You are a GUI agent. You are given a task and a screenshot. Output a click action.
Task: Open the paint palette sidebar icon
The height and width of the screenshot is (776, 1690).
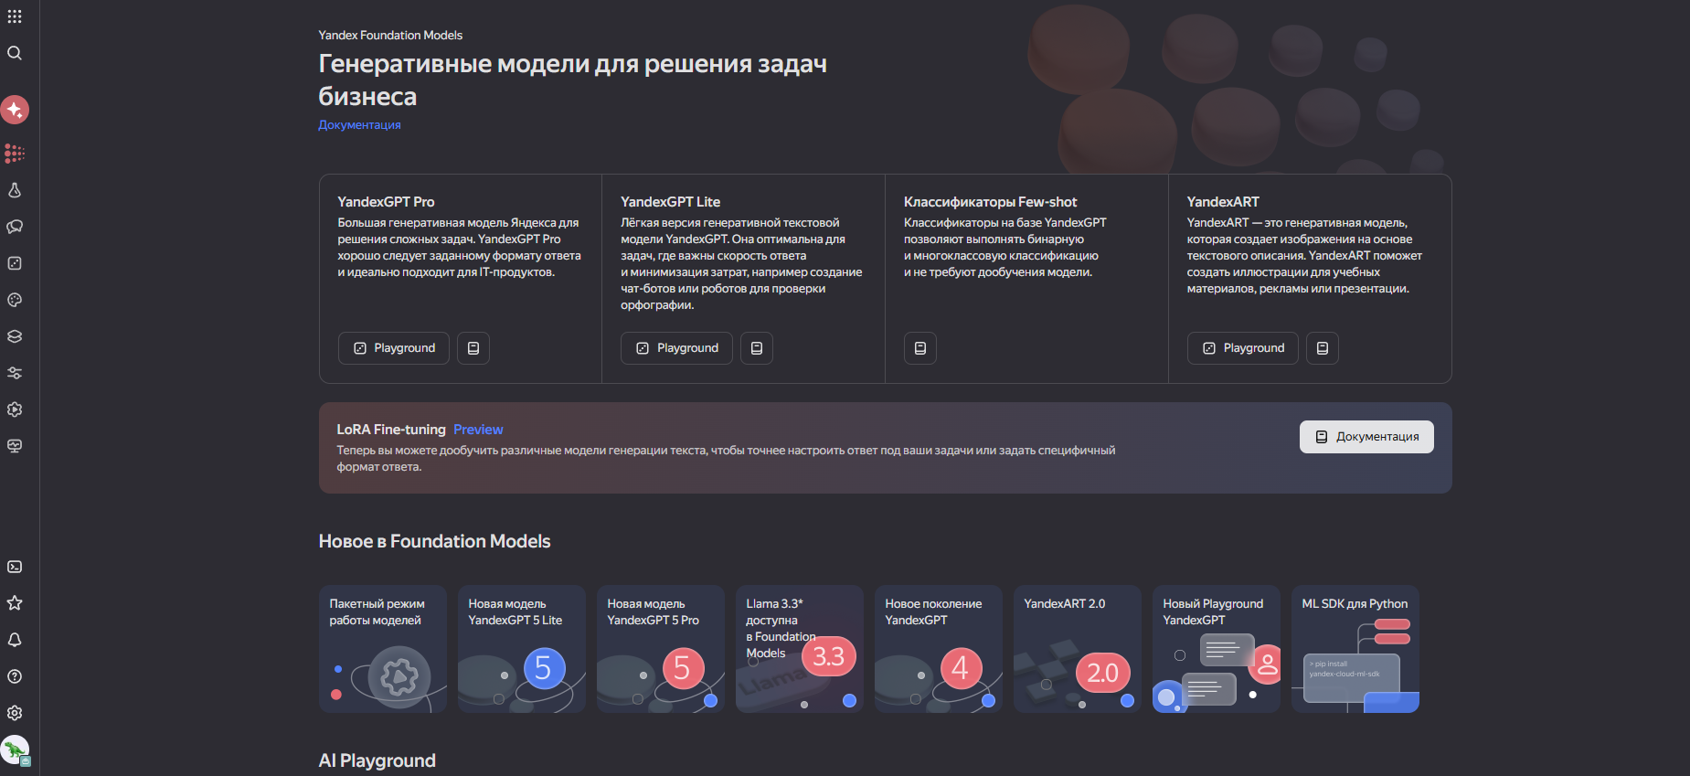click(15, 300)
